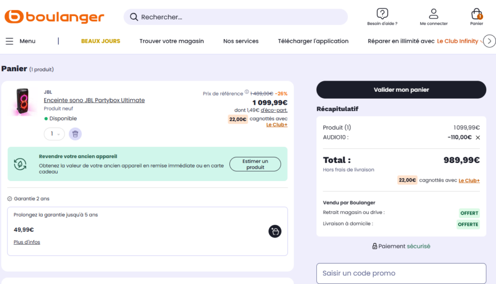Open Plus d'infos warranty link
The image size is (496, 284).
[27, 242]
